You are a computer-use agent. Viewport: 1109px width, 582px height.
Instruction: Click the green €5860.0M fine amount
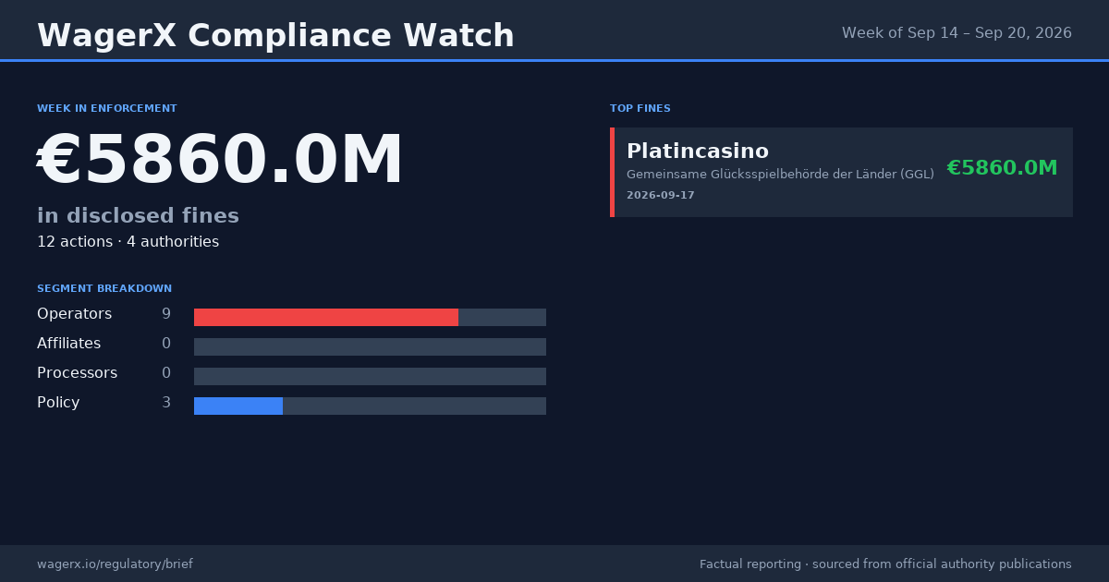pyautogui.click(x=1002, y=168)
